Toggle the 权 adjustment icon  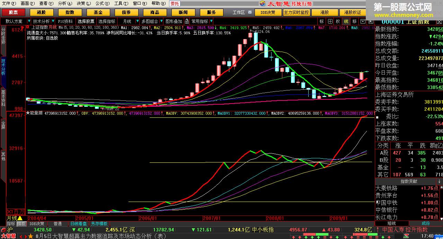[x=338, y=21]
